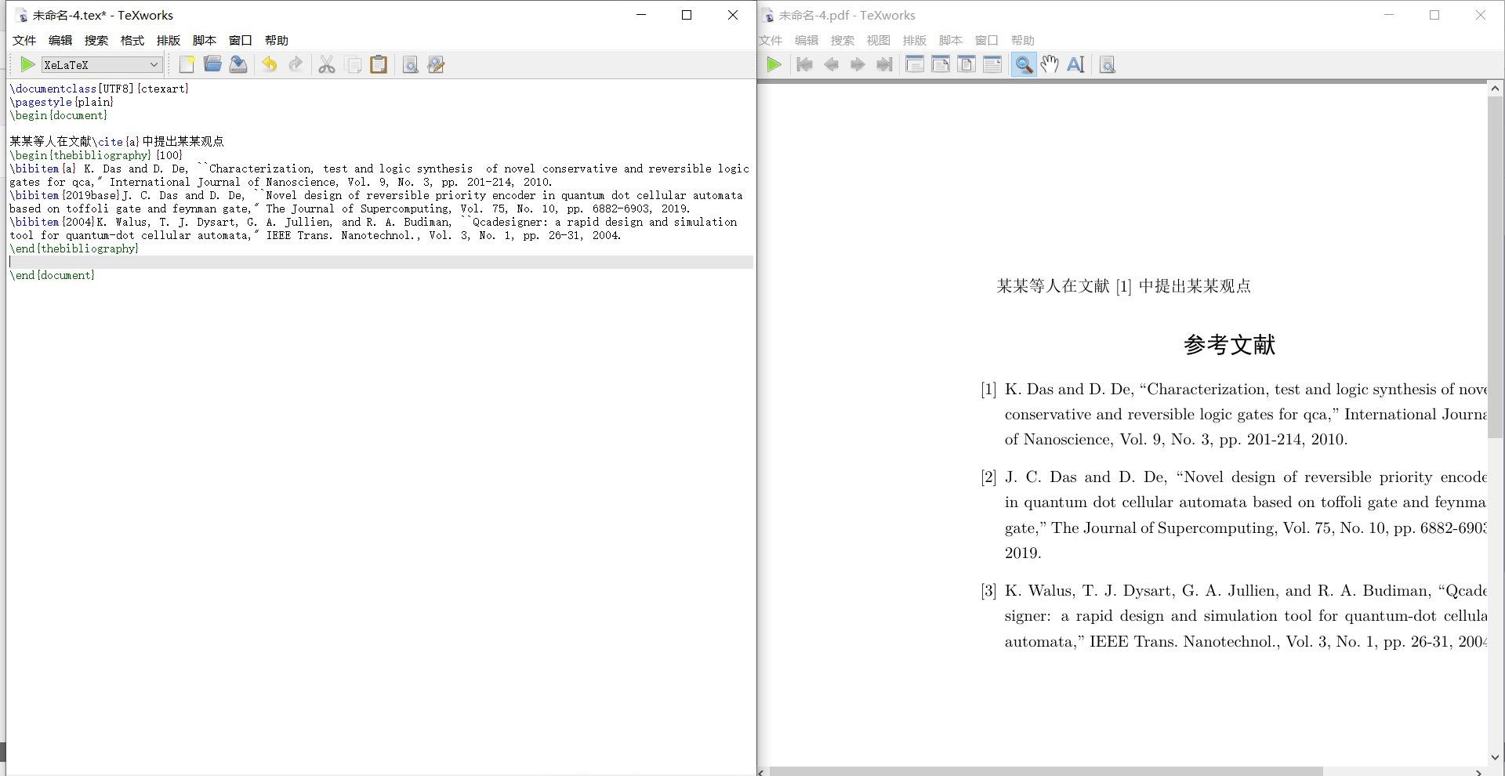Viewport: 1505px width, 776px height.
Task: Open the 窗口 menu in the PDF window
Action: point(987,41)
